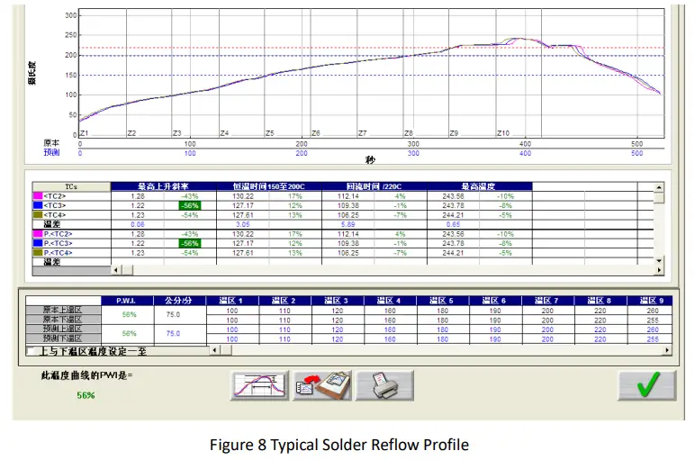
Task: Click highlighted -56% cell in <TC3> row
Action: pos(190,205)
